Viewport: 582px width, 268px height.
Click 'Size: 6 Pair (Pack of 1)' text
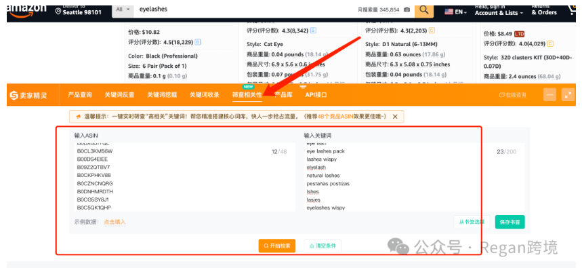click(x=157, y=66)
